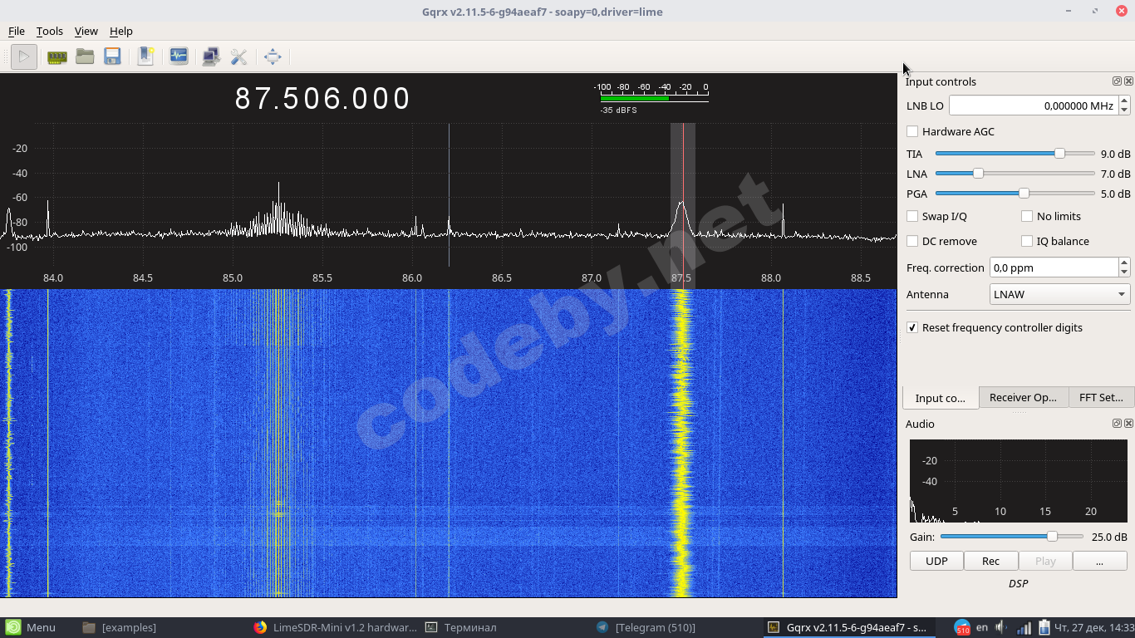
Task: Open the I/Q recording monitor icon
Action: (x=179, y=56)
